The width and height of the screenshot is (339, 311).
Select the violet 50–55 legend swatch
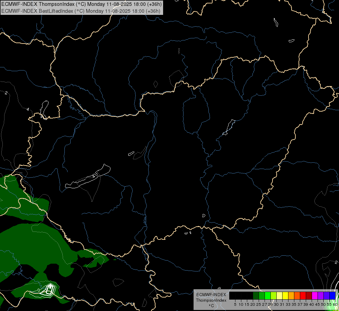tap(327, 295)
